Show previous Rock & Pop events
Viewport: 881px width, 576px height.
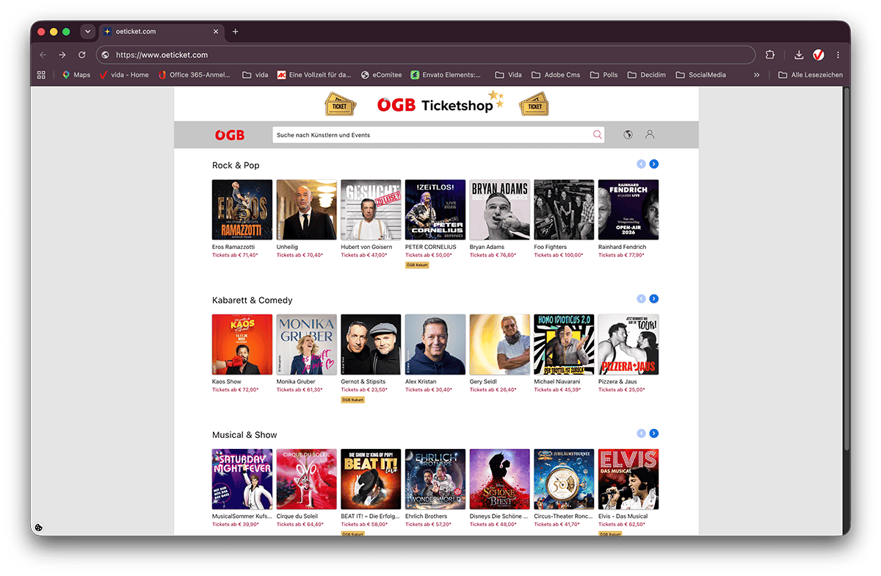pyautogui.click(x=642, y=164)
